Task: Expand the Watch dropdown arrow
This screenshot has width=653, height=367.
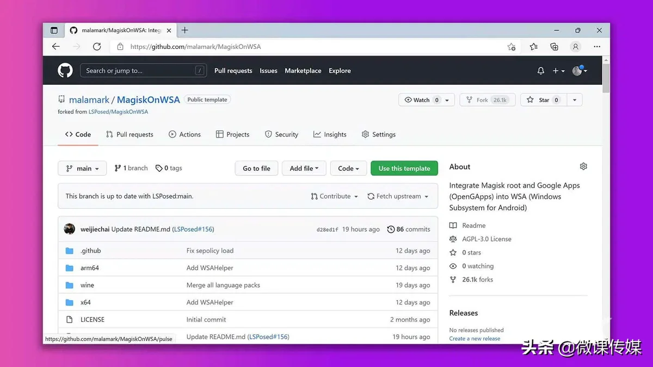Action: point(447,100)
